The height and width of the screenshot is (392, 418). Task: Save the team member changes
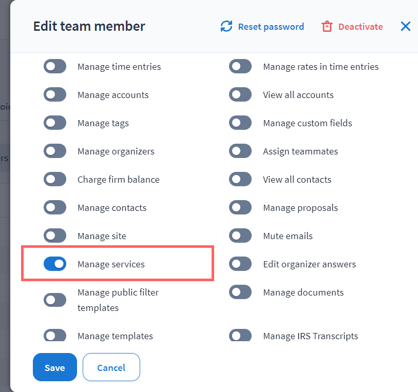click(x=55, y=367)
